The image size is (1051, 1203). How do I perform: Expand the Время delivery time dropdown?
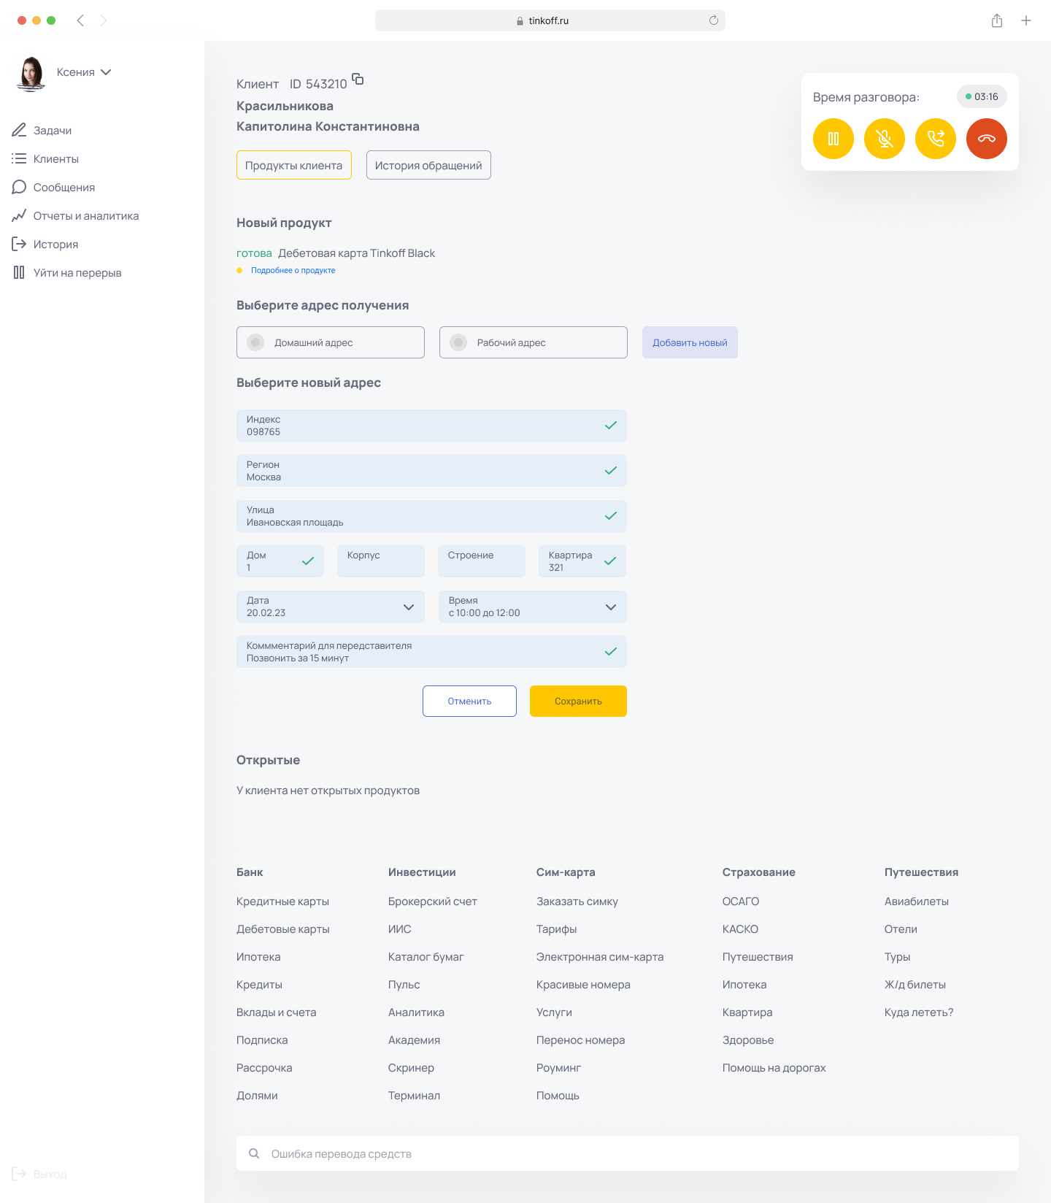coord(611,607)
